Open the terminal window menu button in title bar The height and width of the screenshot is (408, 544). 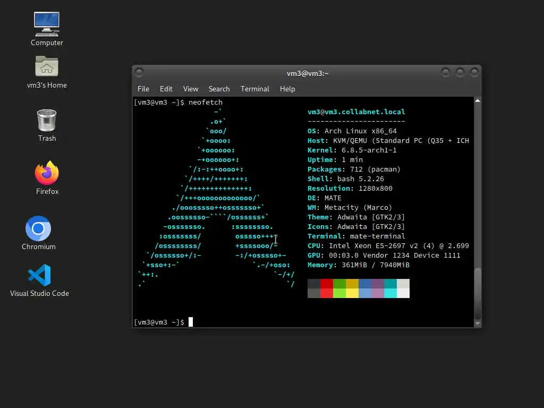[x=139, y=72]
